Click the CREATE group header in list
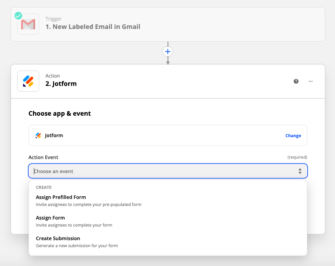 44,187
